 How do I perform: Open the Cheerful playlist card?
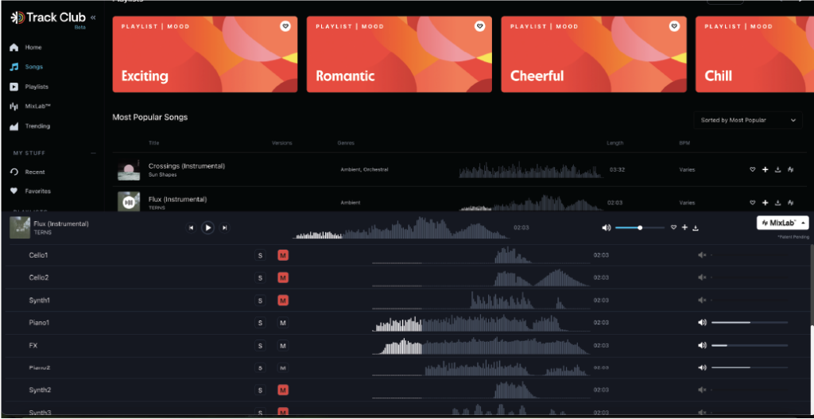coord(594,54)
